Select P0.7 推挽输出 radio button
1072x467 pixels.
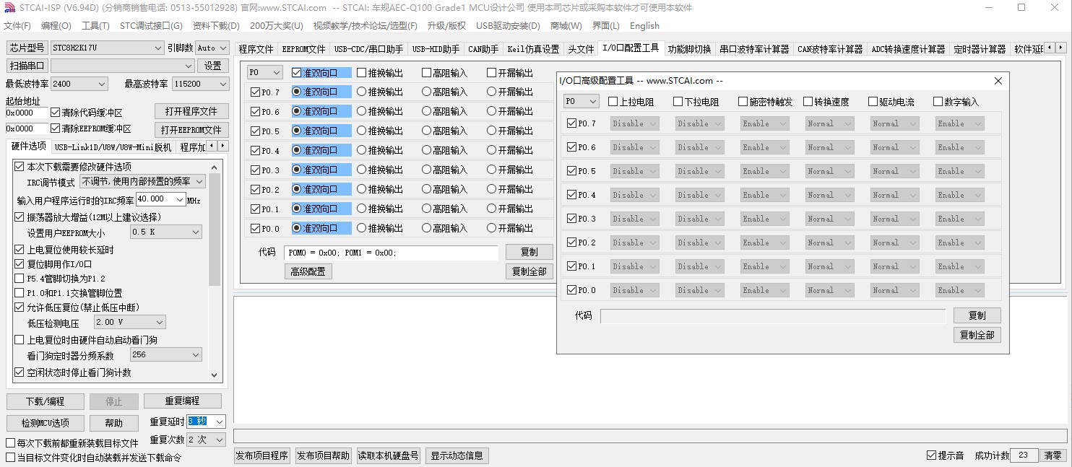[362, 92]
